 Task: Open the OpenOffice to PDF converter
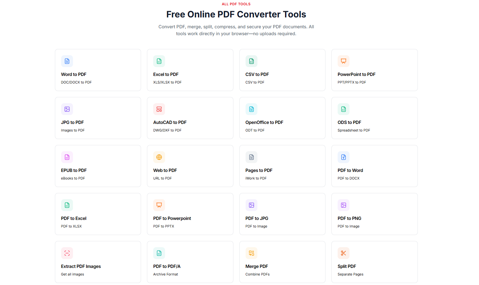264,123
